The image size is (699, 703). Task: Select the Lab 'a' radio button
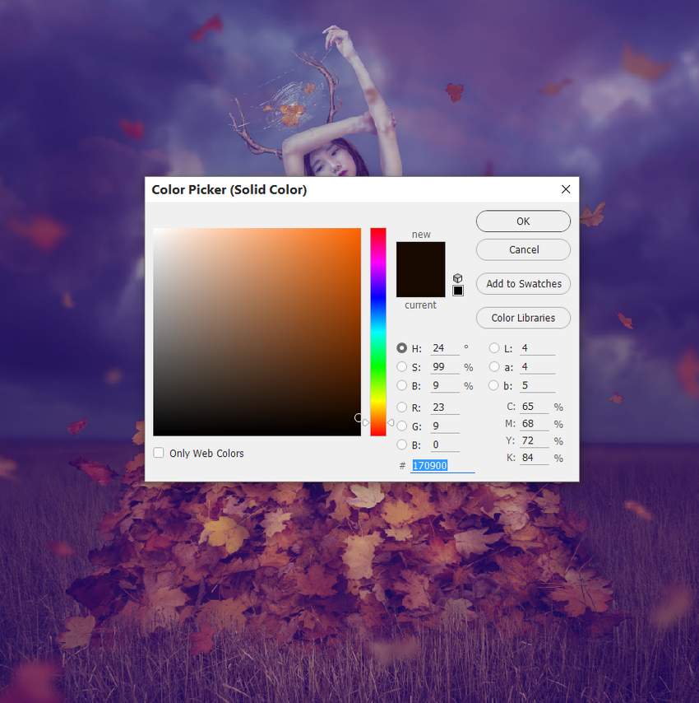pos(494,367)
